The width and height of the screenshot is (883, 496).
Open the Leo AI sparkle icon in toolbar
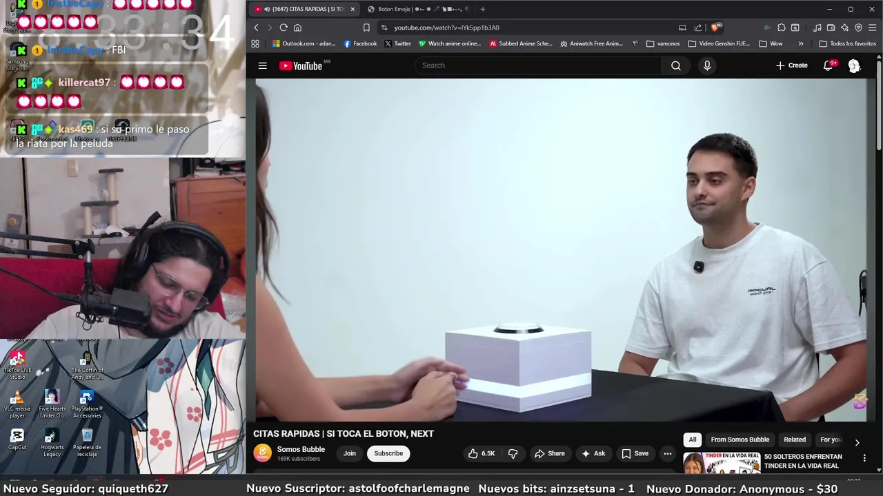click(844, 28)
